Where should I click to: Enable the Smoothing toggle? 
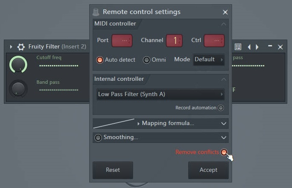pos(98,138)
